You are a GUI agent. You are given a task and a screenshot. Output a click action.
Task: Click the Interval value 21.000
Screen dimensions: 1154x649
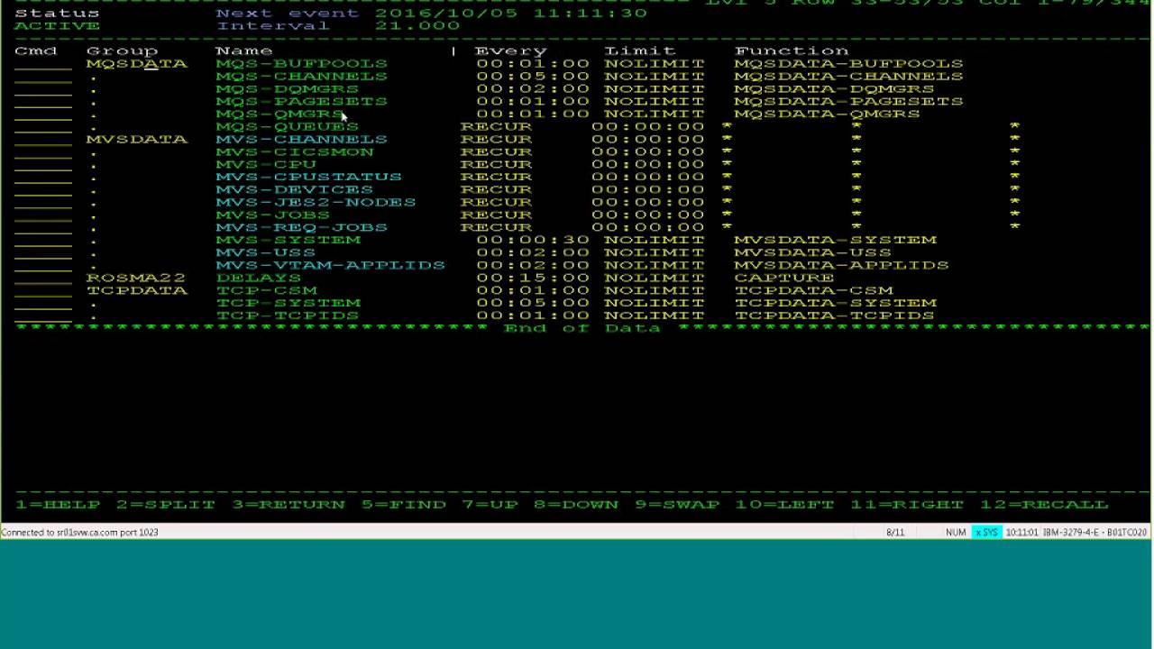(417, 26)
